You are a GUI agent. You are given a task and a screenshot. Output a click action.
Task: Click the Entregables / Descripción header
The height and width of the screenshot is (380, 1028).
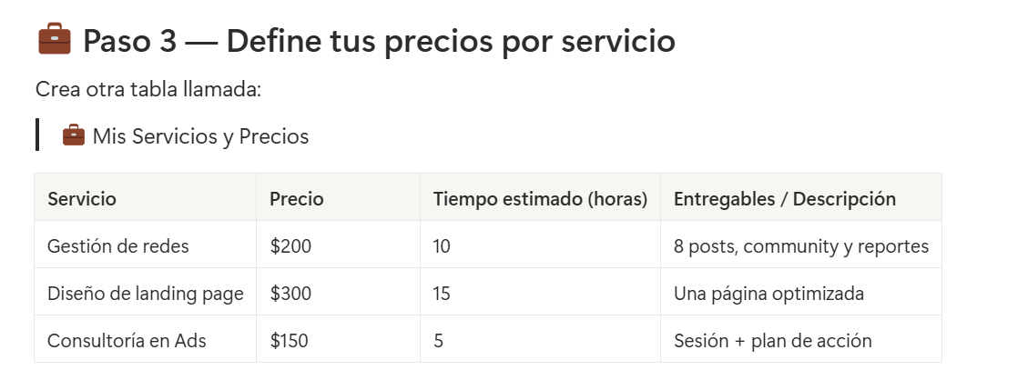[x=785, y=198]
